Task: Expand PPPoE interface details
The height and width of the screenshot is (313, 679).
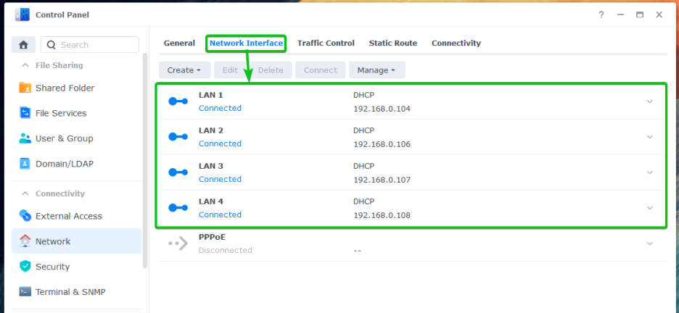Action: click(x=649, y=243)
